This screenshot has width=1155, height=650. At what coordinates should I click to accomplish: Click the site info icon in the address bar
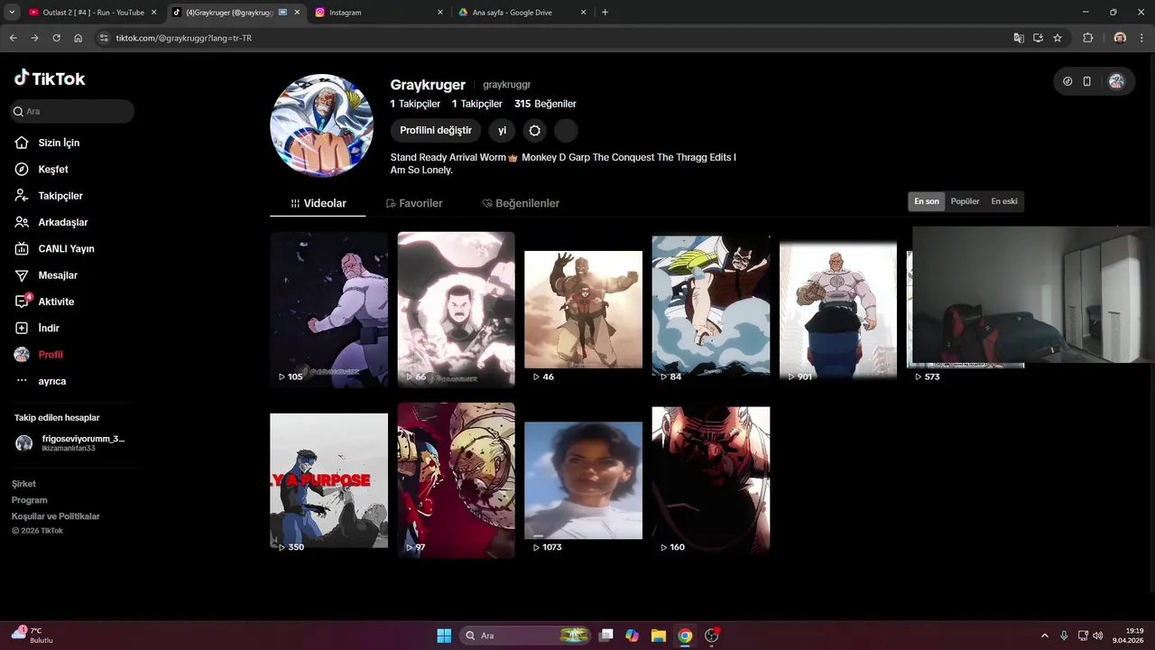coord(104,38)
